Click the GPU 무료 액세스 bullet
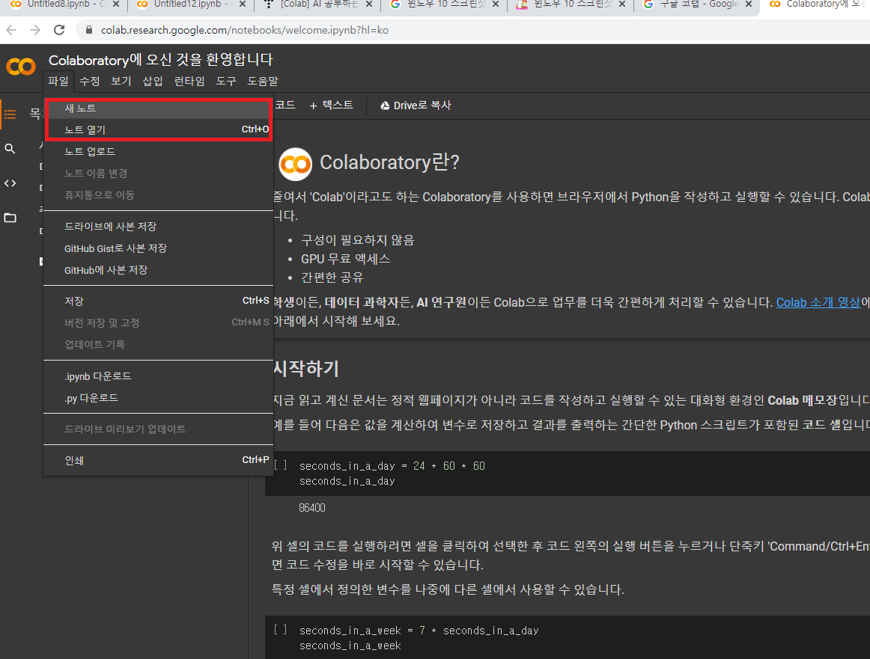870x659 pixels. coord(345,259)
